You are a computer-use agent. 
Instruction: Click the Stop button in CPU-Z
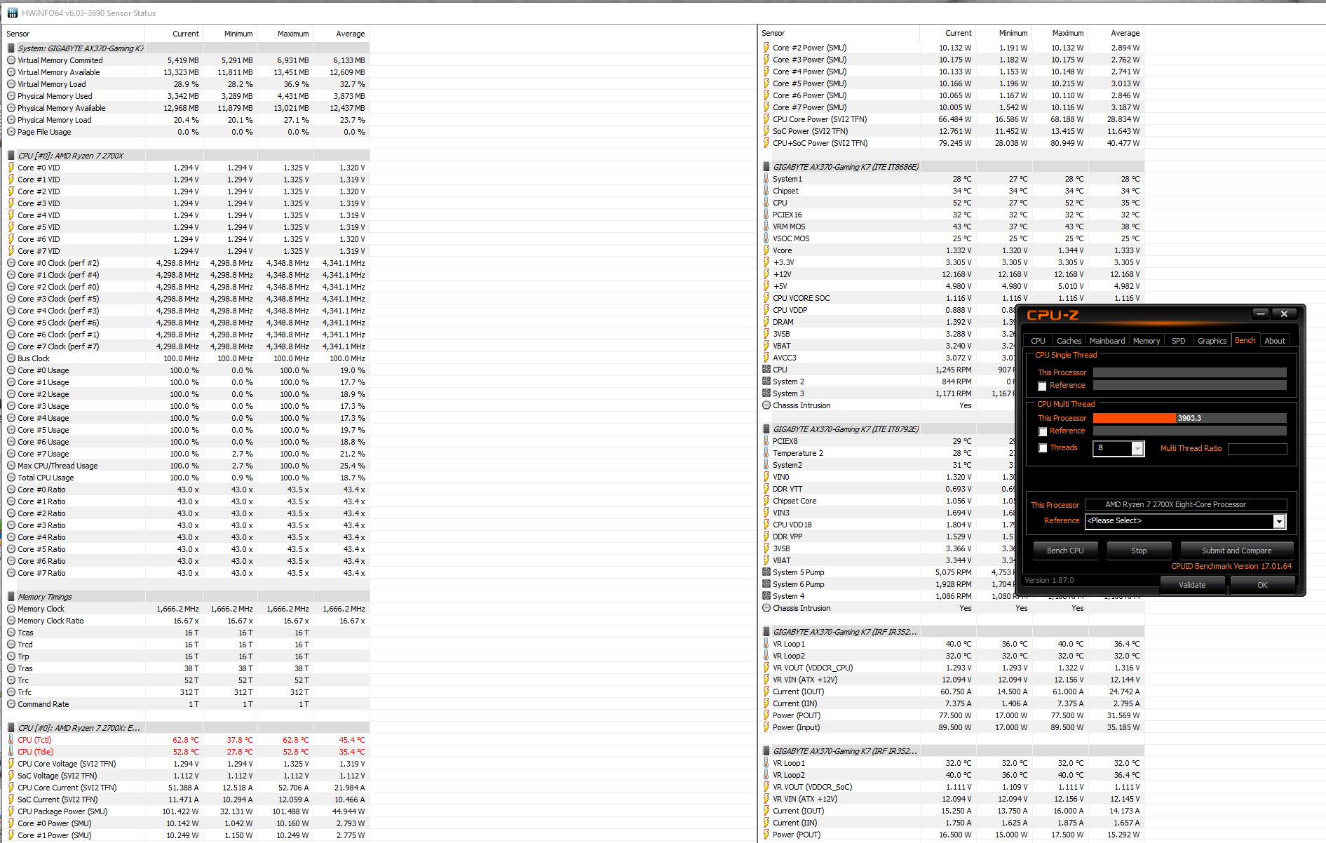point(1139,551)
